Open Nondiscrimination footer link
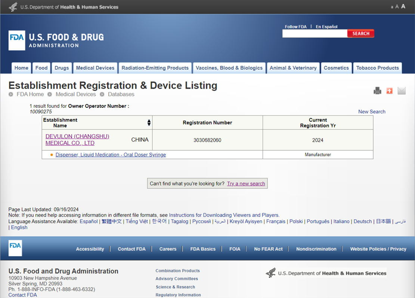This screenshot has height=298, width=415. [x=316, y=249]
